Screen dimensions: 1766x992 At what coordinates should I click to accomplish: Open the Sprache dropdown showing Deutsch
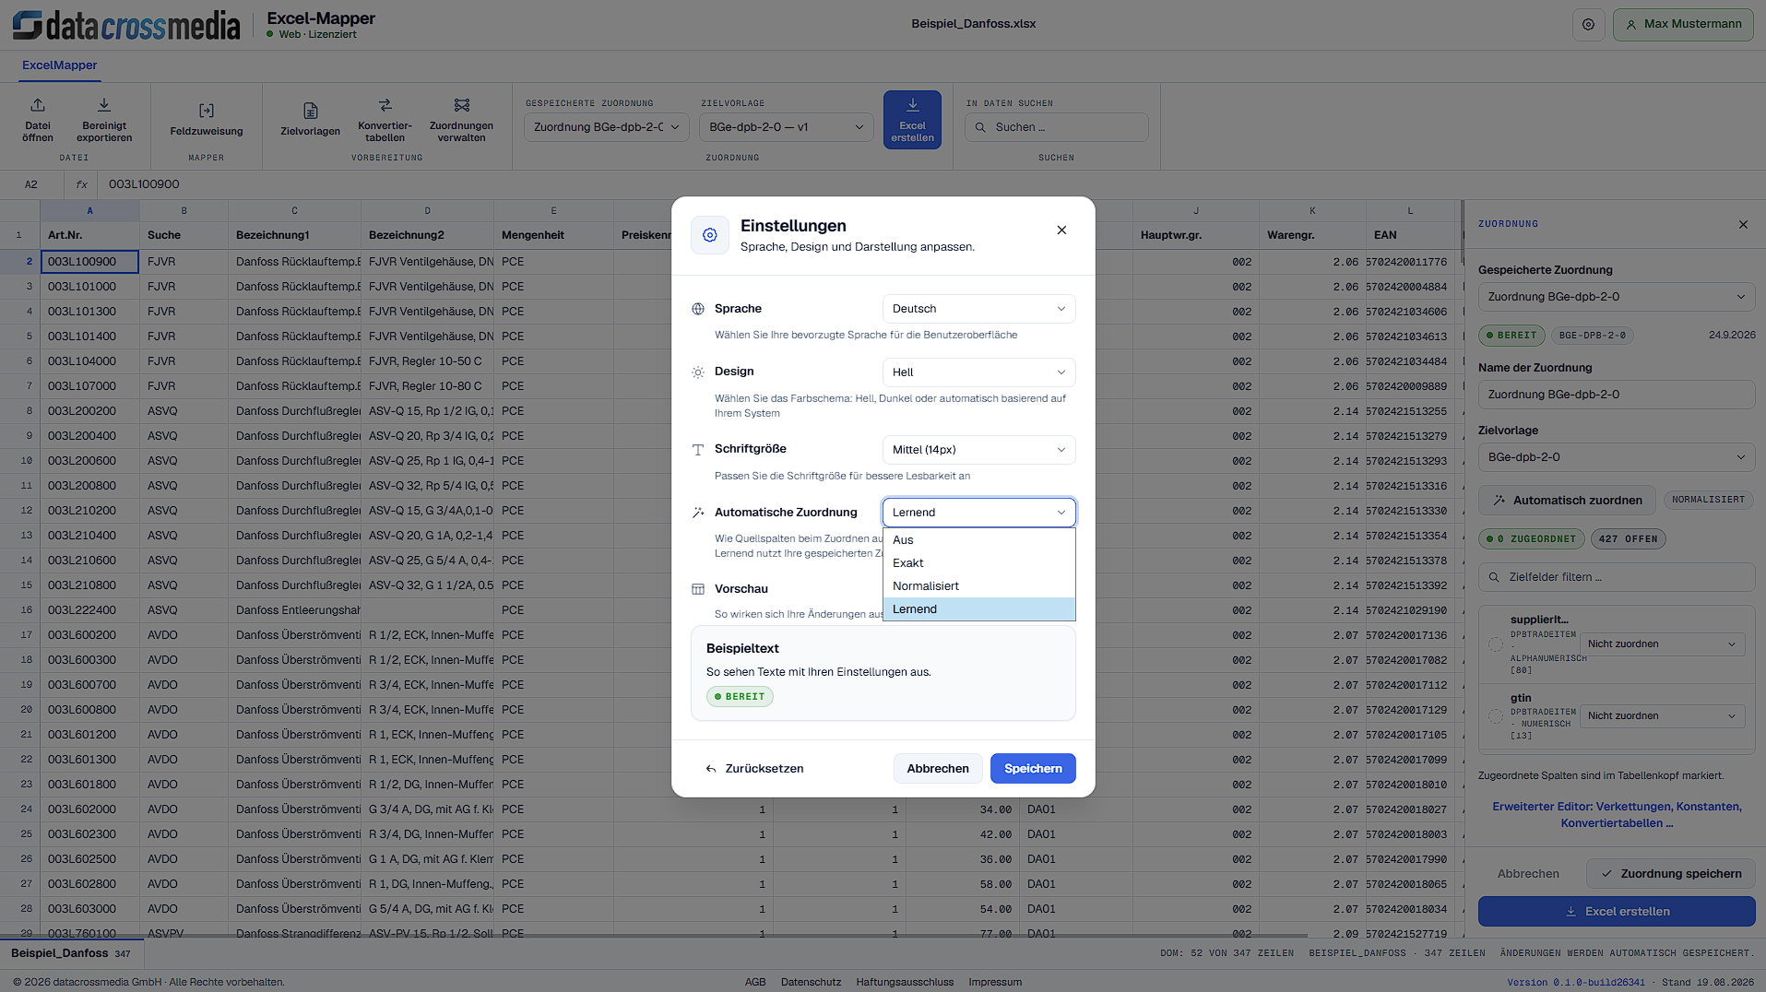(978, 309)
